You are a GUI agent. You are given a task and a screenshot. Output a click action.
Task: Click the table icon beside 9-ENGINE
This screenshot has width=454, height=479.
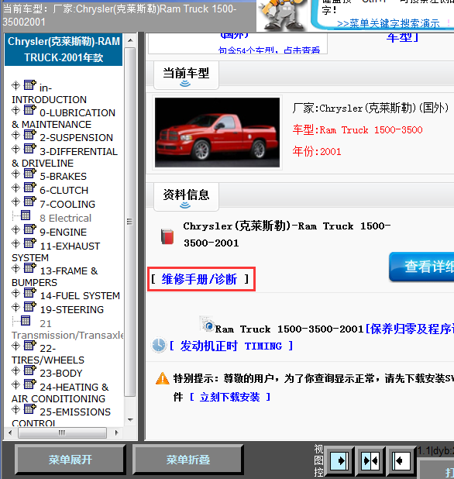(x=30, y=229)
